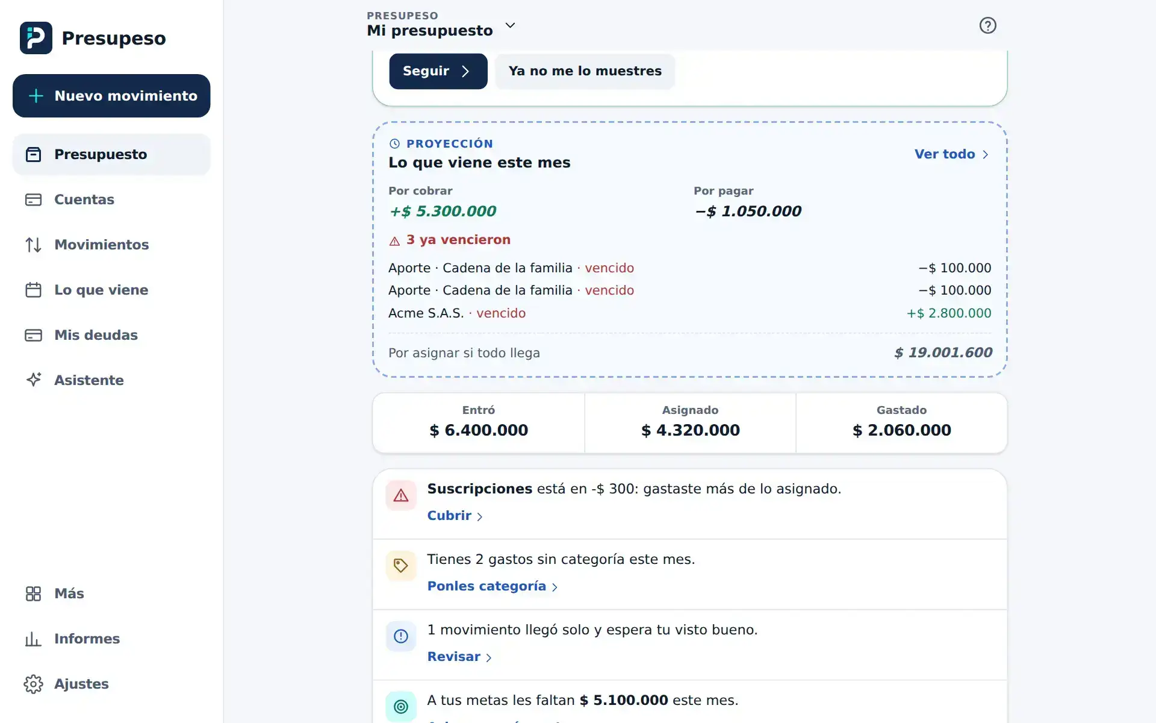
Task: Open Ajustes in sidebar
Action: pyautogui.click(x=111, y=684)
